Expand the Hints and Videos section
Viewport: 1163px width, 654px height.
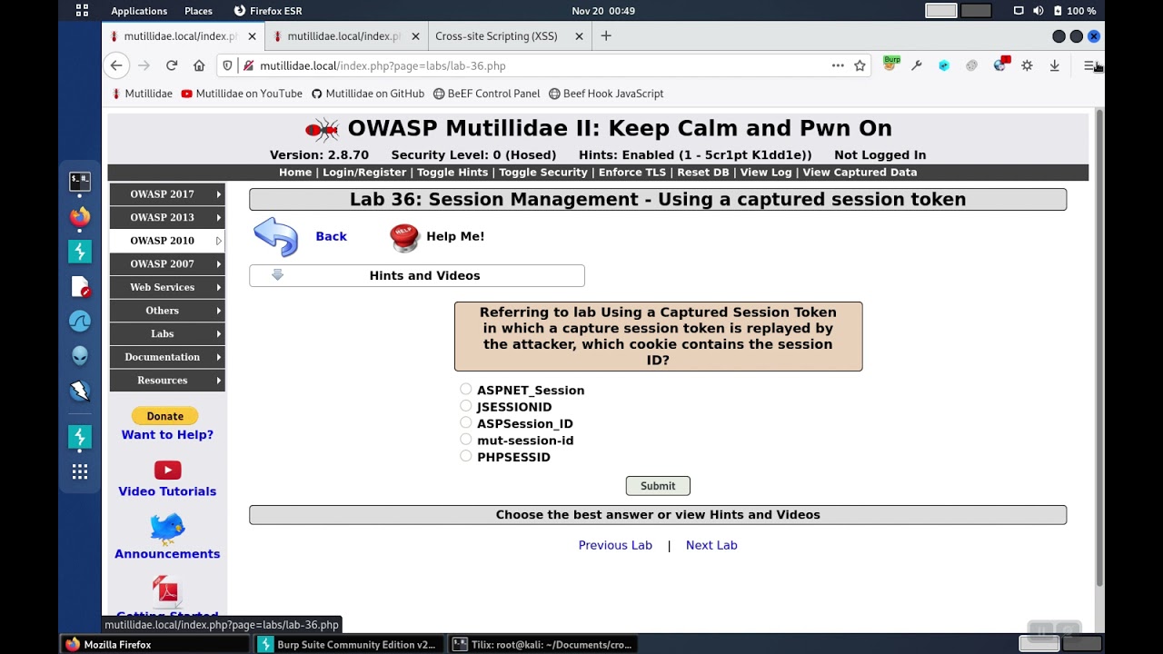point(417,276)
